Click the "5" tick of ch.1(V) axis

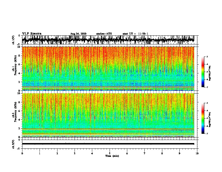19,36
